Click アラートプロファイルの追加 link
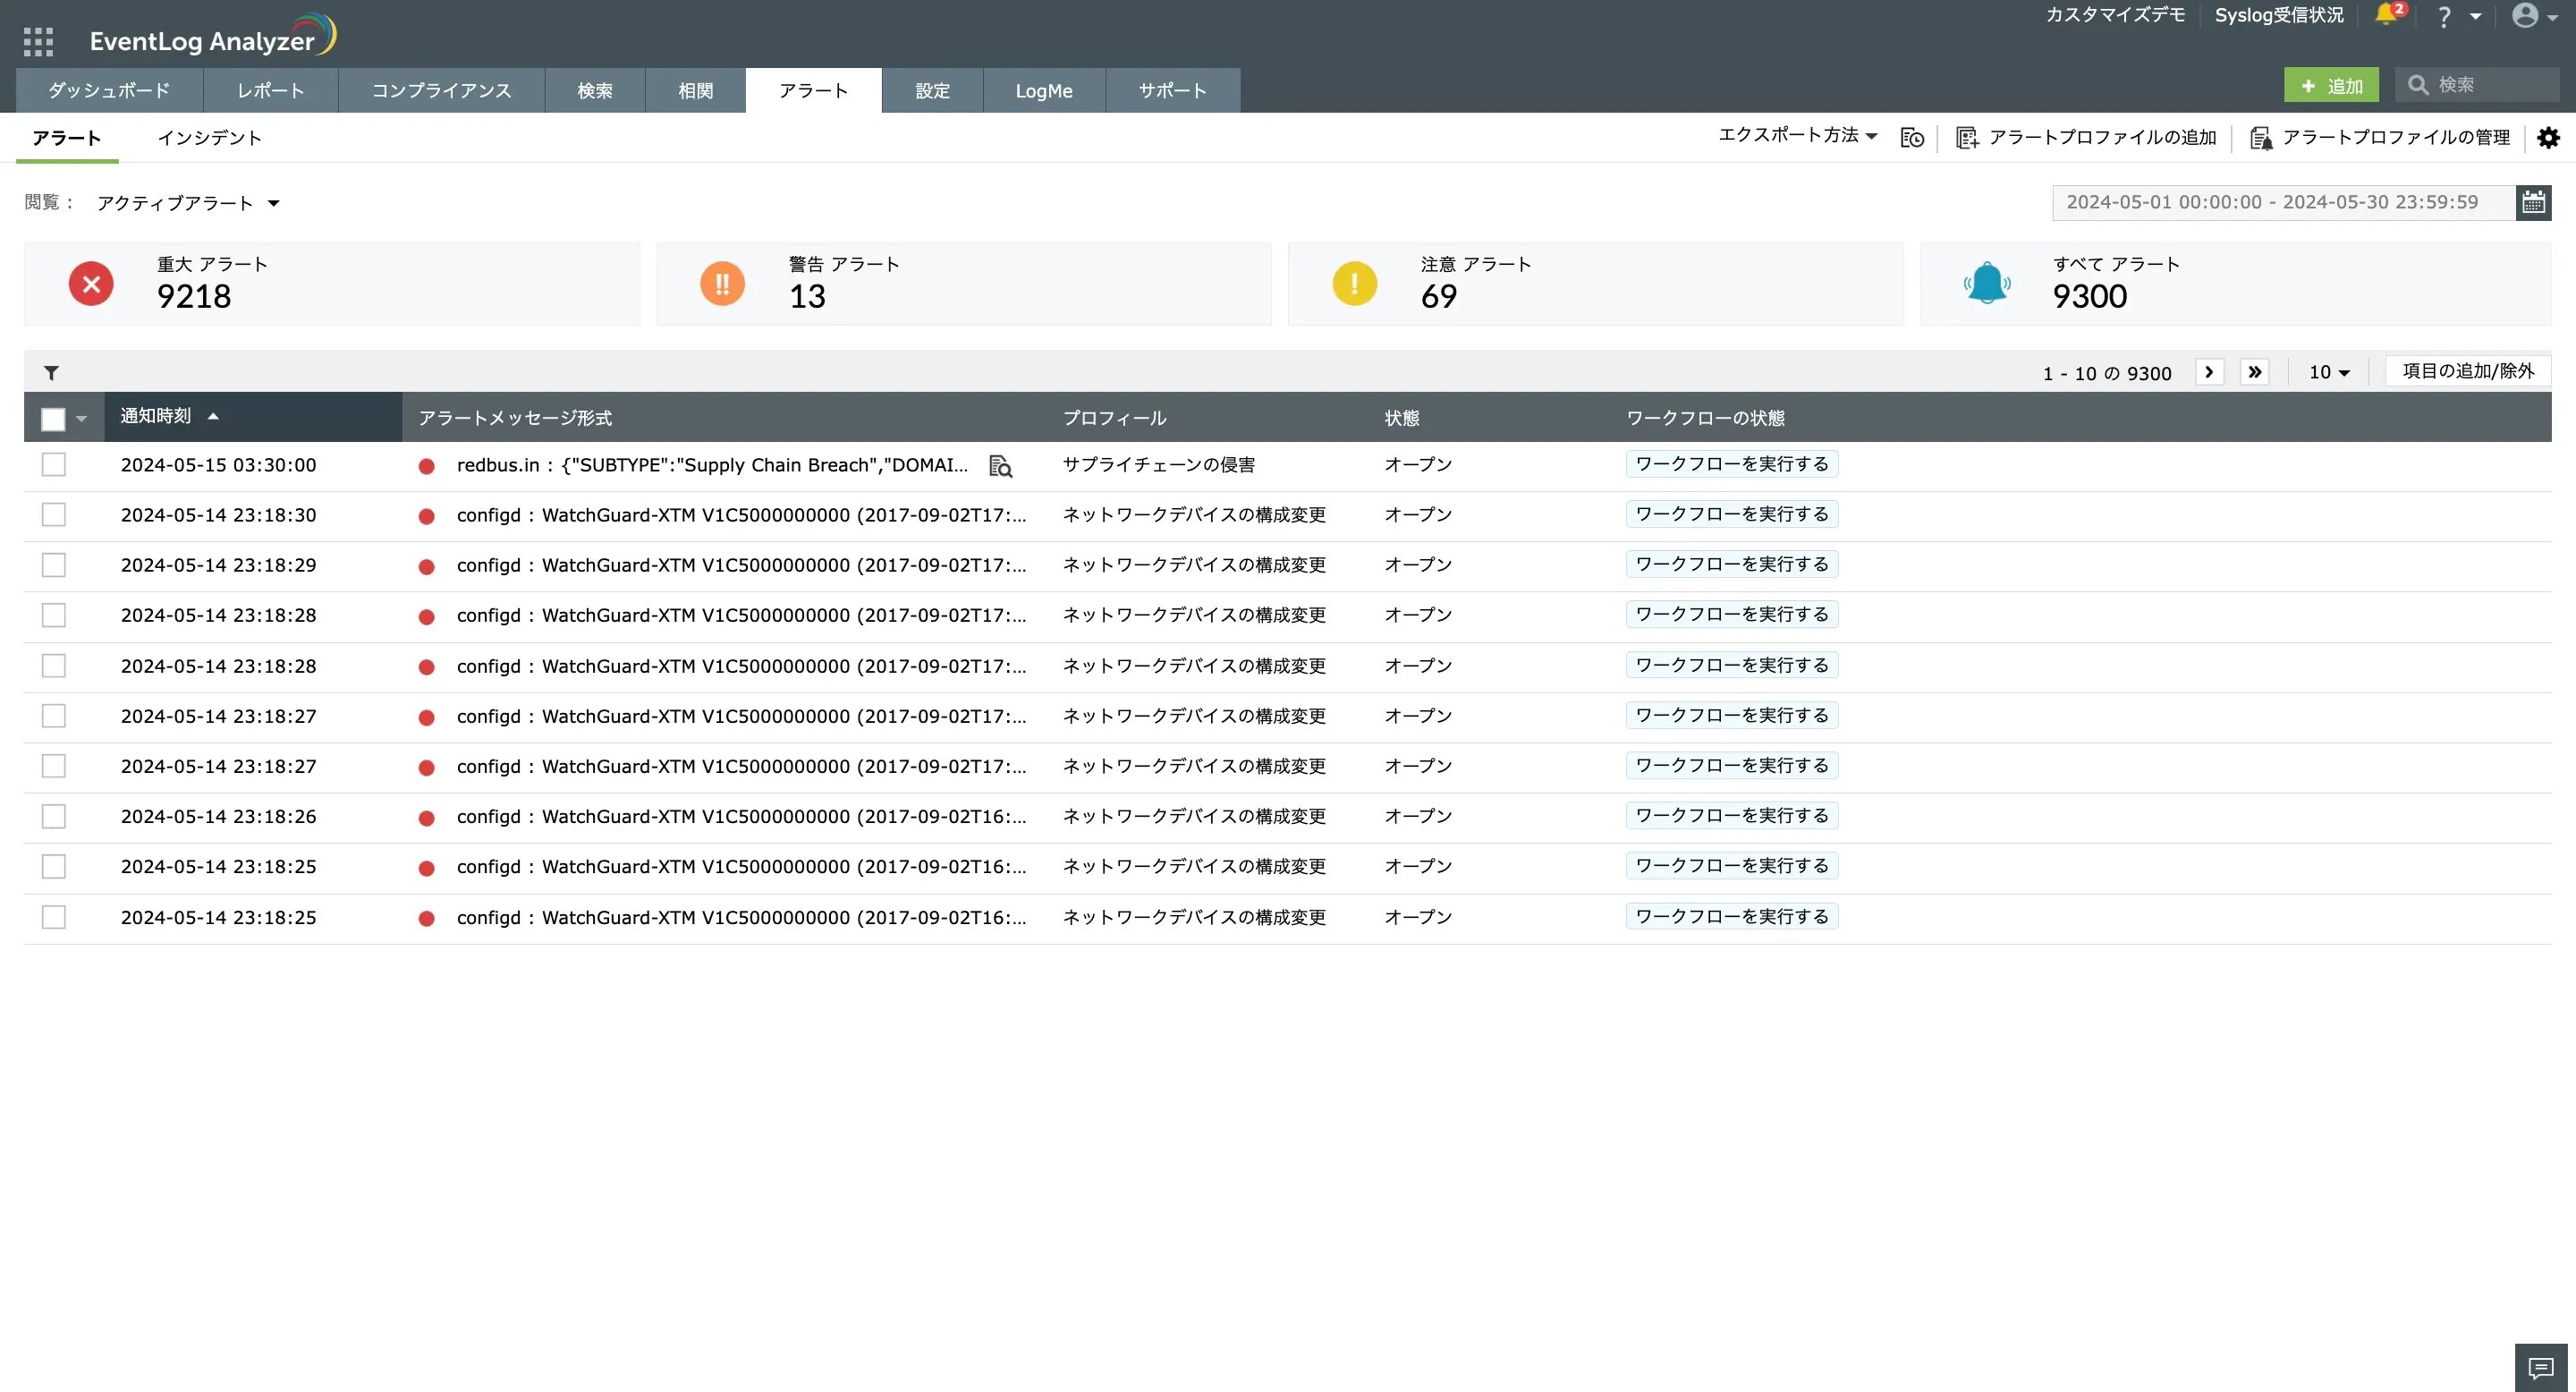This screenshot has height=1392, width=2576. [x=2087, y=138]
